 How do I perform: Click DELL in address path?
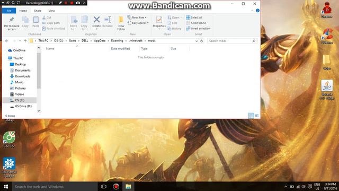pos(85,40)
